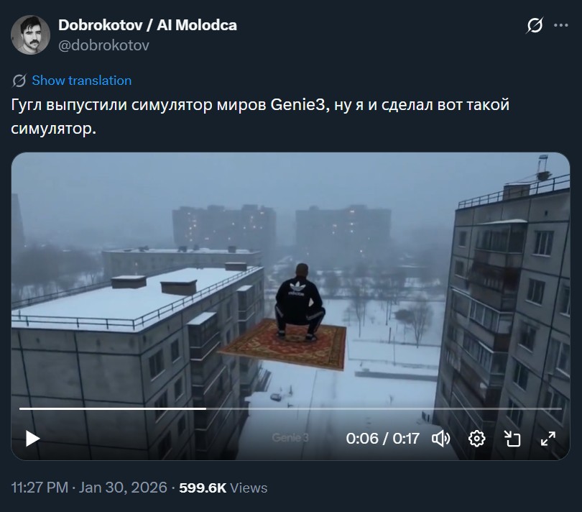Click the man on the flying carpet
The width and height of the screenshot is (582, 512).
300,303
